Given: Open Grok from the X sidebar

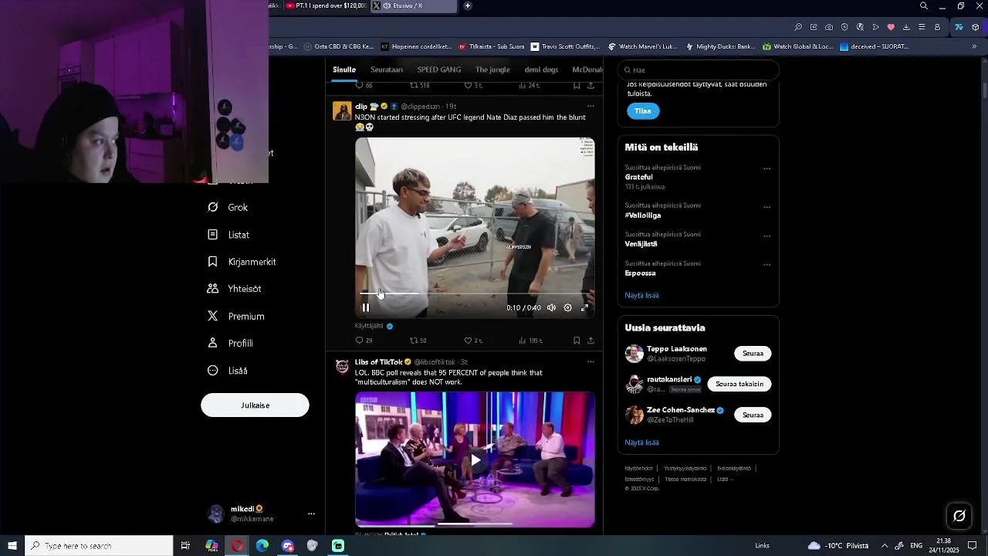Looking at the screenshot, I should tap(228, 207).
